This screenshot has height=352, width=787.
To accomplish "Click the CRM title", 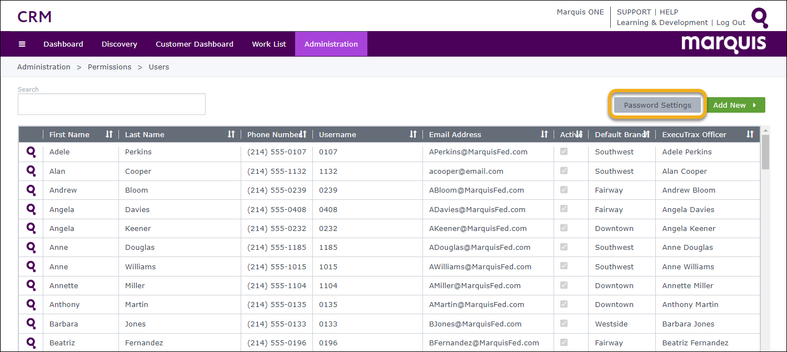I will pyautogui.click(x=34, y=17).
